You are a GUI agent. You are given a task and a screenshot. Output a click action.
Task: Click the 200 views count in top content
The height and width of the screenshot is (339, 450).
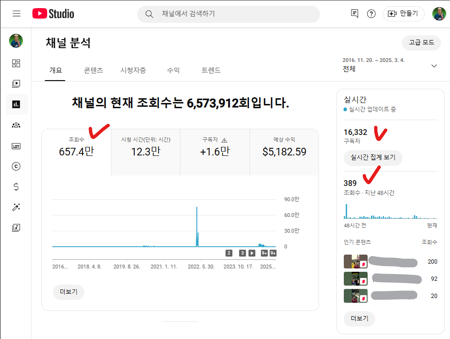click(432, 261)
